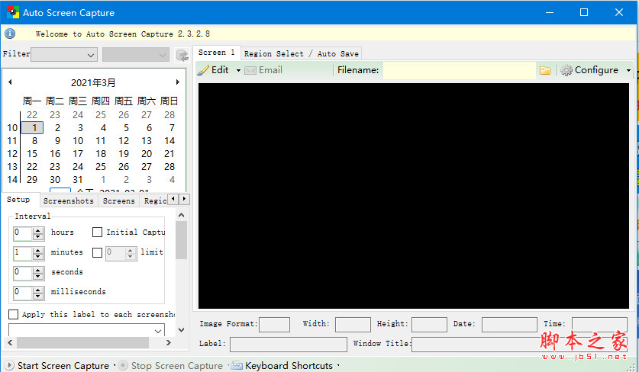This screenshot has height=372, width=639.
Task: Click Setup panel horizontal scrollbar thumb
Action: 82,343
